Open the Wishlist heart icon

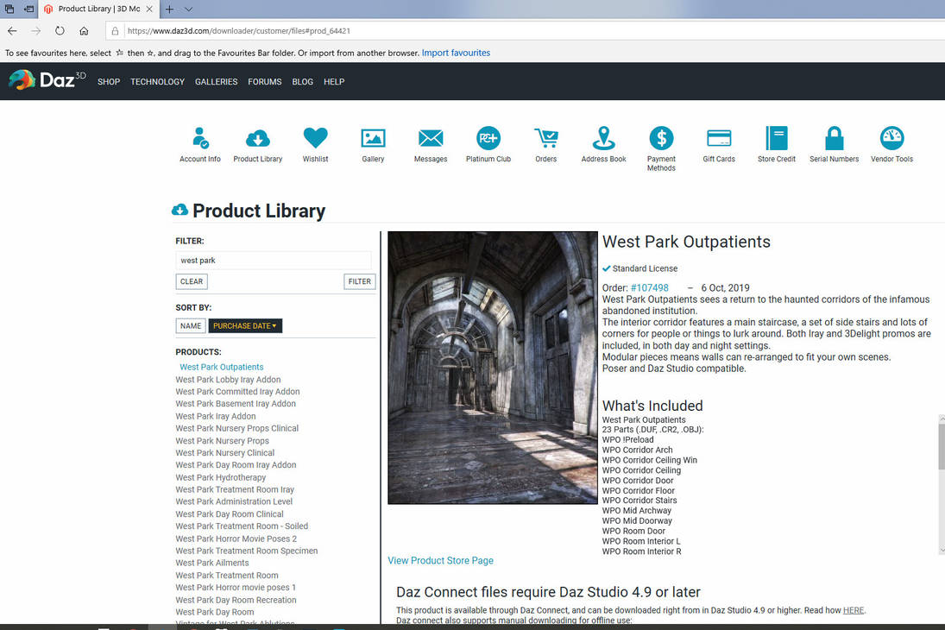tap(315, 138)
